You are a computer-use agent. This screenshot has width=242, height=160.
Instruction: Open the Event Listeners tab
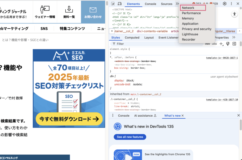[x=168, y=37]
